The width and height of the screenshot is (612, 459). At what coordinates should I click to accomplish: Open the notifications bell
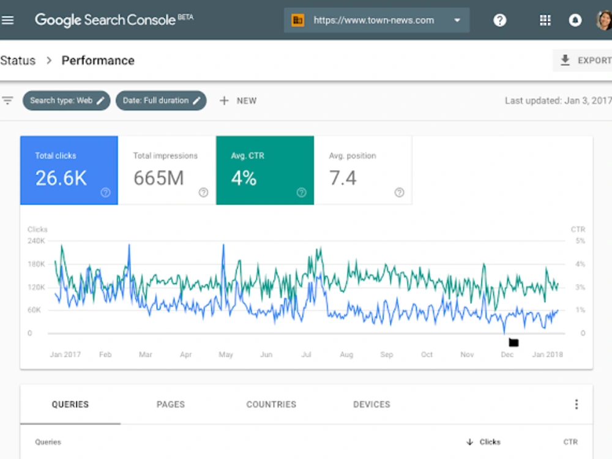(x=575, y=20)
